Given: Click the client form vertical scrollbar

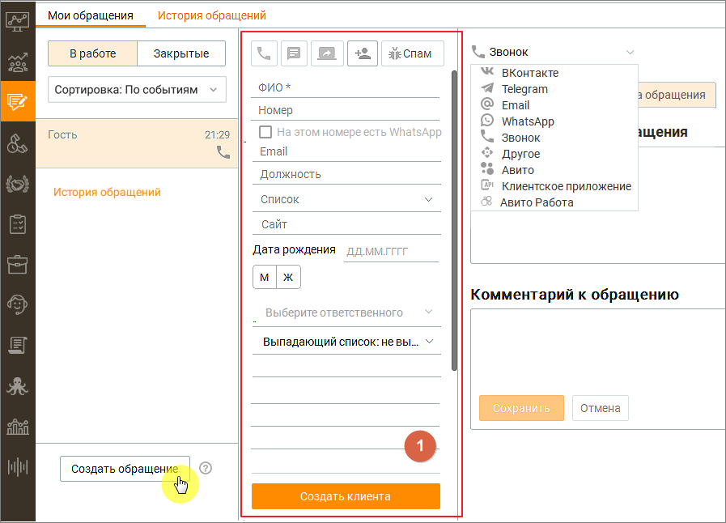Looking at the screenshot, I should [454, 220].
